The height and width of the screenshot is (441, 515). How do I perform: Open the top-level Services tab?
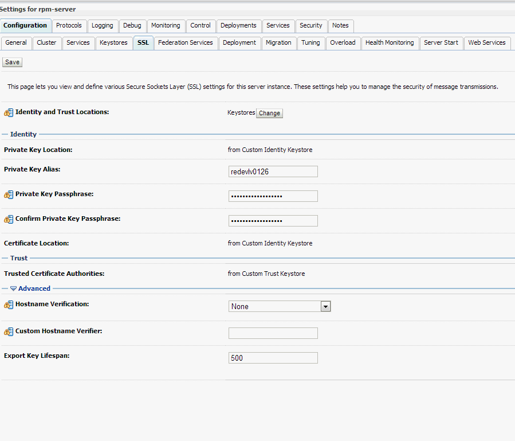point(278,26)
